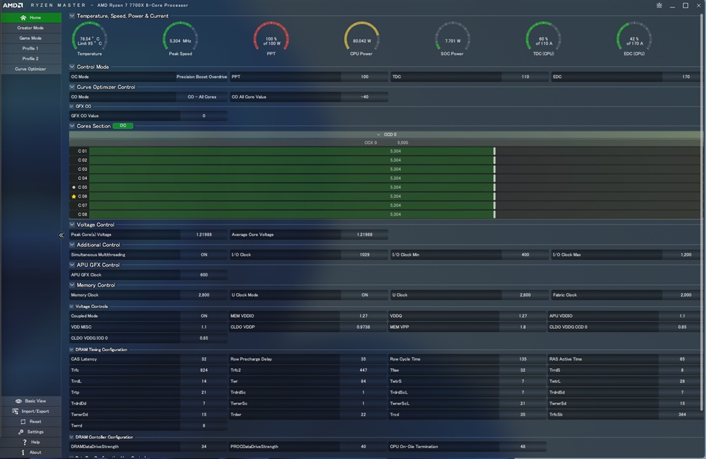Click Trfc value 824

pyautogui.click(x=204, y=370)
